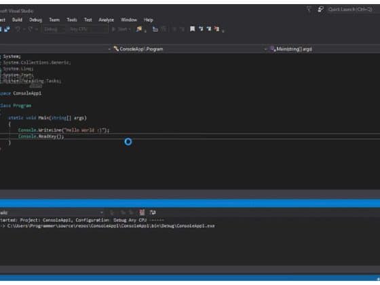
Task: Open the Team menu
Action: click(54, 20)
